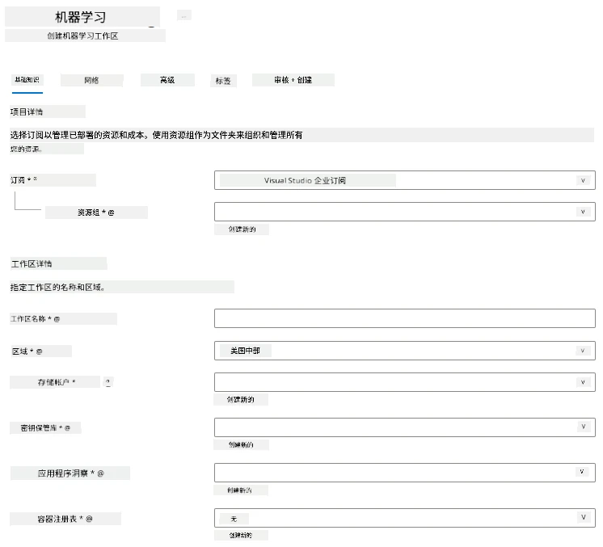Expand the 存储帐户 dropdown
This screenshot has height=547, width=603.
point(405,382)
